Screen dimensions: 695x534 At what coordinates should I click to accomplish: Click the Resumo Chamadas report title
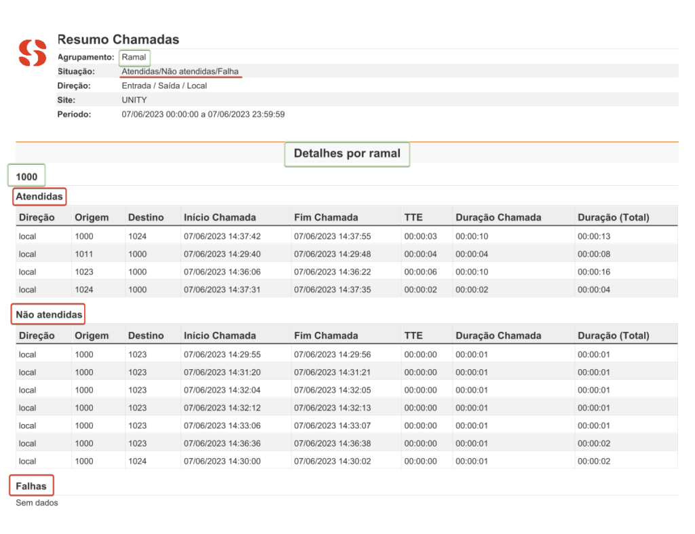point(118,39)
